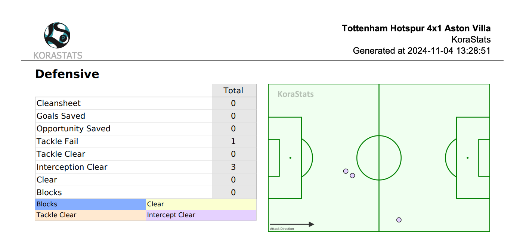This screenshot has height=250, width=526.
Task: Click the right penalty spot
Action: click(467, 158)
